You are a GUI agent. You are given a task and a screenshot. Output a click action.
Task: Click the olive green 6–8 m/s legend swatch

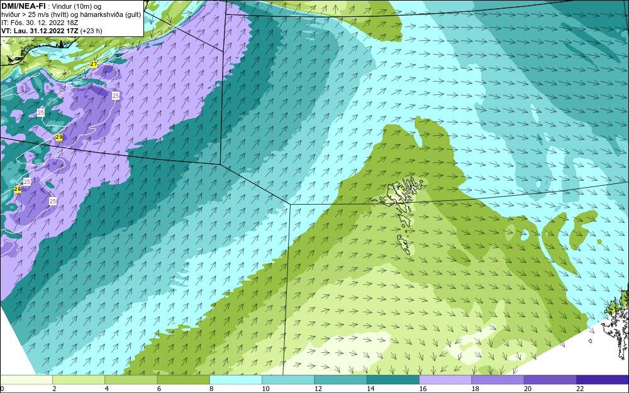(183, 380)
